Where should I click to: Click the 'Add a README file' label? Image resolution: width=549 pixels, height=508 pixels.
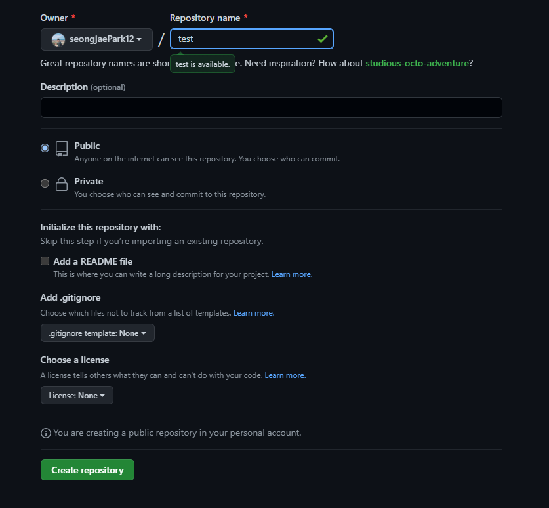pyautogui.click(x=92, y=261)
